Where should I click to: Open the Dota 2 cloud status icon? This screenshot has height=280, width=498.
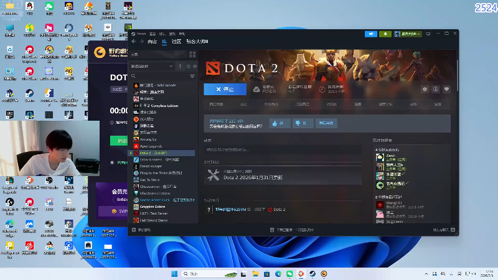coord(256,90)
